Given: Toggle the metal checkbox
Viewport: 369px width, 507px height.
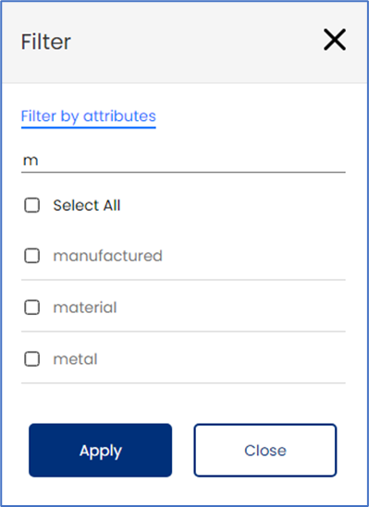Looking at the screenshot, I should (x=32, y=359).
